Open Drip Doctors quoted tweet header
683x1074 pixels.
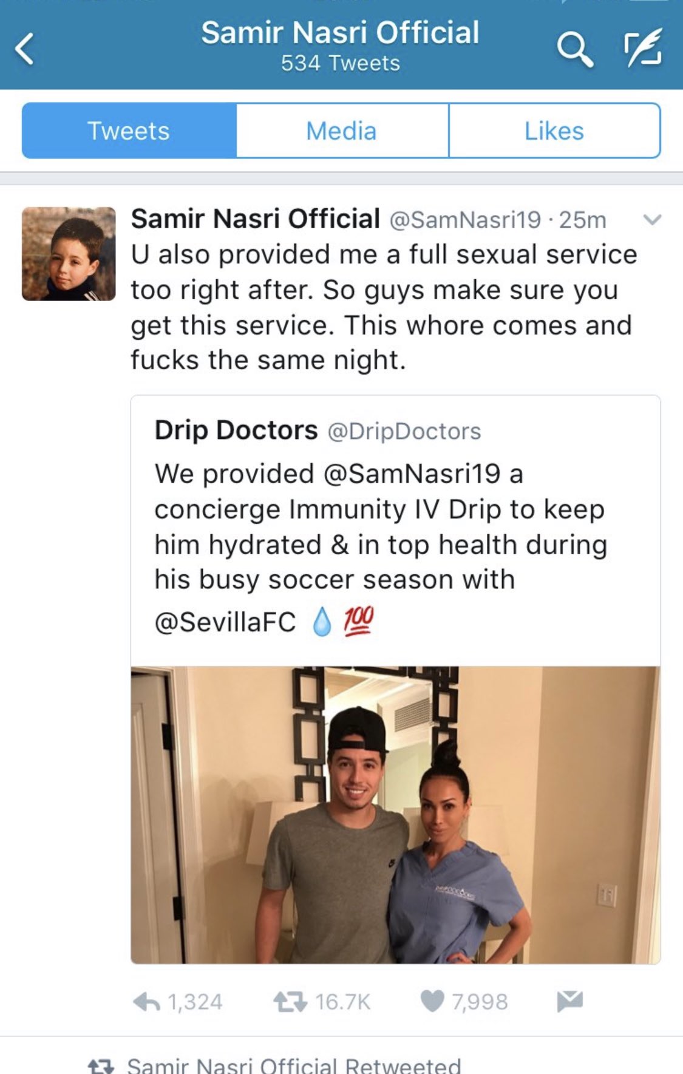318,430
